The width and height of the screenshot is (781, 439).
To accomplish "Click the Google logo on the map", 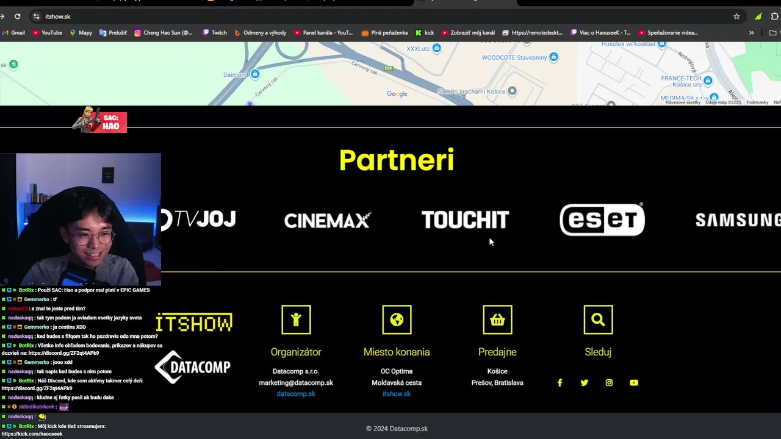I will point(397,94).
